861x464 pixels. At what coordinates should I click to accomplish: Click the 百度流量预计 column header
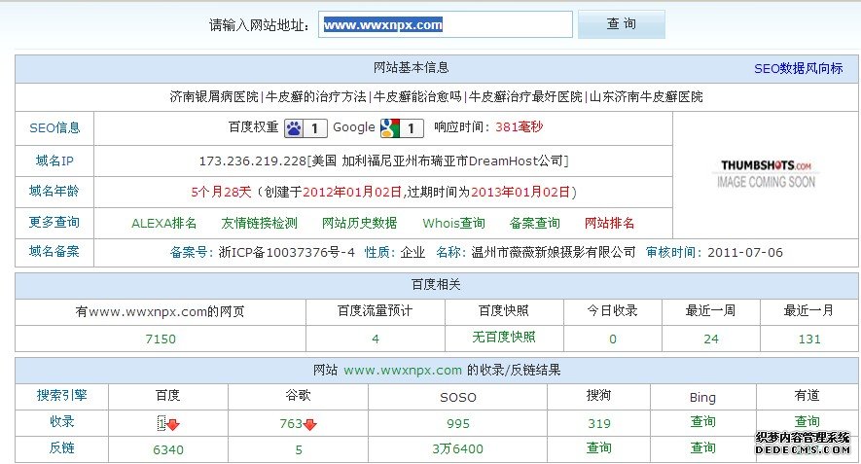(x=375, y=311)
